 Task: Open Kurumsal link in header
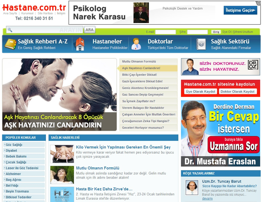pos(27,13)
